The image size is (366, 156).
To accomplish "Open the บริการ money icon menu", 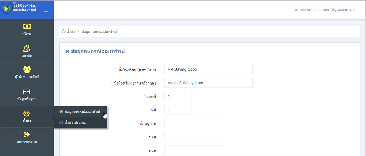I will point(27,26).
